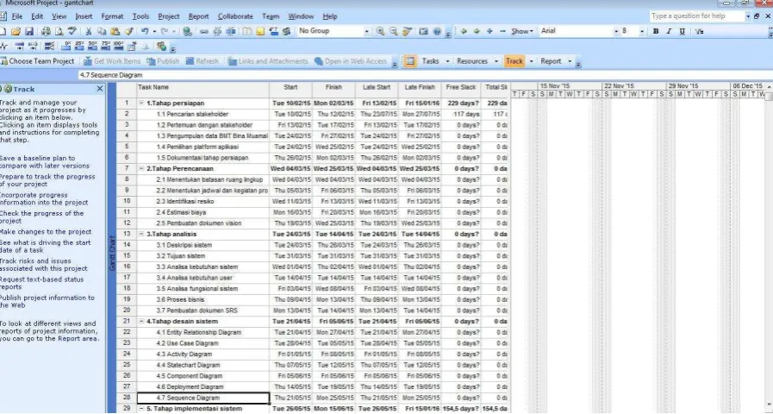Toggle Italic formatting button
This screenshot has width=773, height=414.
click(x=669, y=31)
